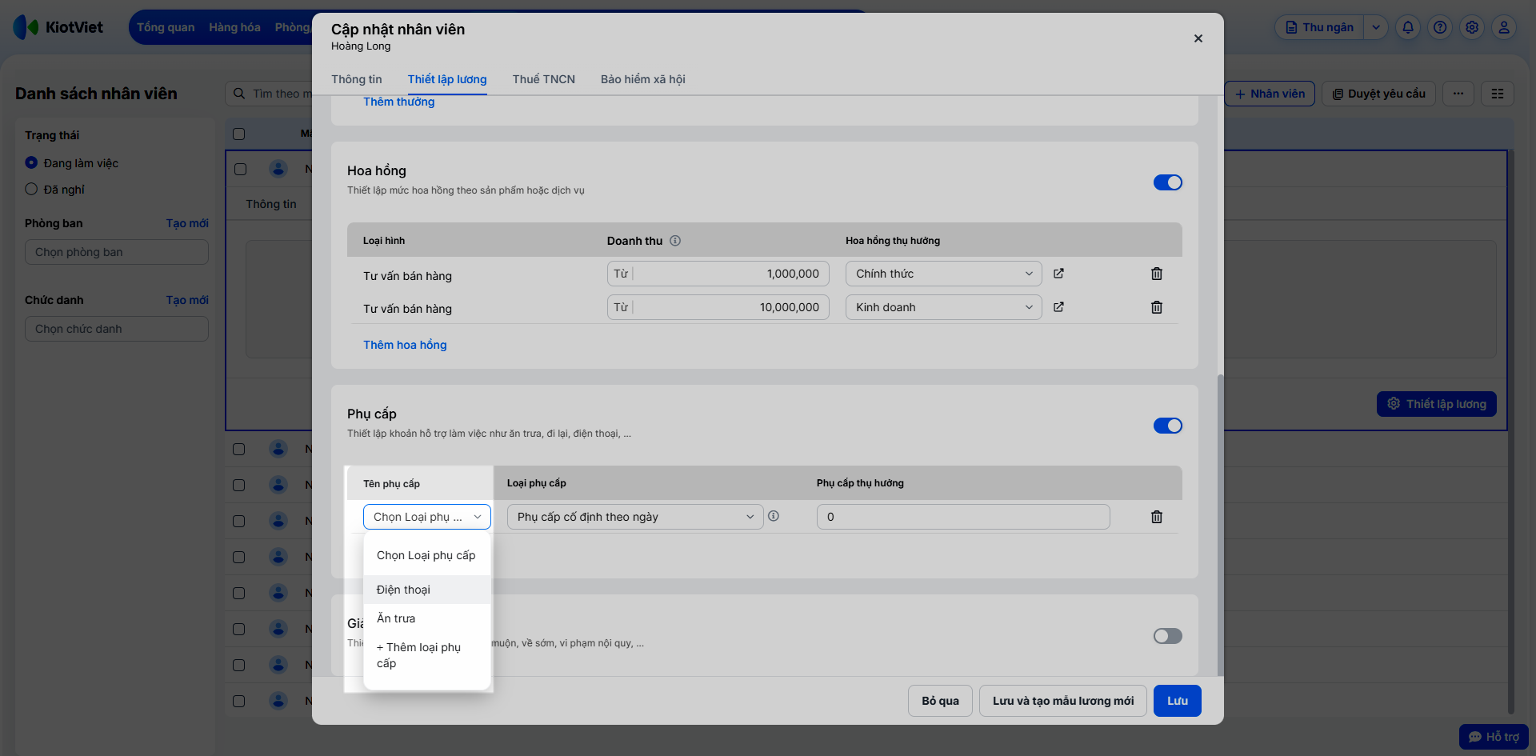Click the employee search box

point(269,94)
